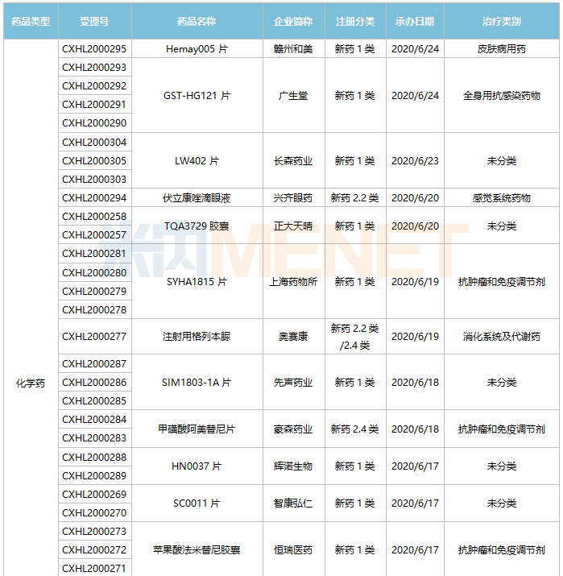The image size is (563, 576).
Task: Click the 受理号 column header
Action: pos(95,21)
